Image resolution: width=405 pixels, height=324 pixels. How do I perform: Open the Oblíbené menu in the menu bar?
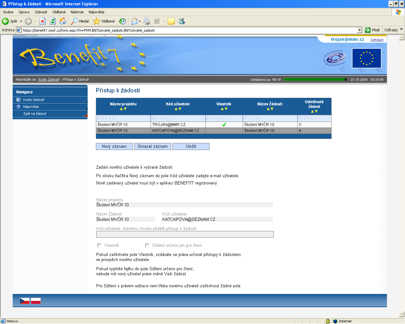[x=59, y=12]
